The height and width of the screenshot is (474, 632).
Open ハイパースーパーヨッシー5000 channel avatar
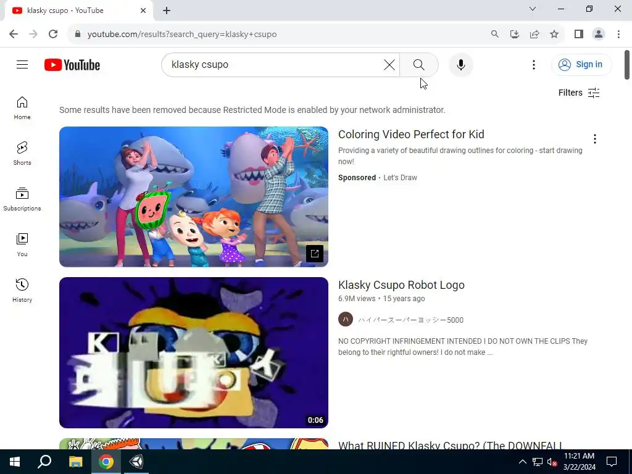346,319
